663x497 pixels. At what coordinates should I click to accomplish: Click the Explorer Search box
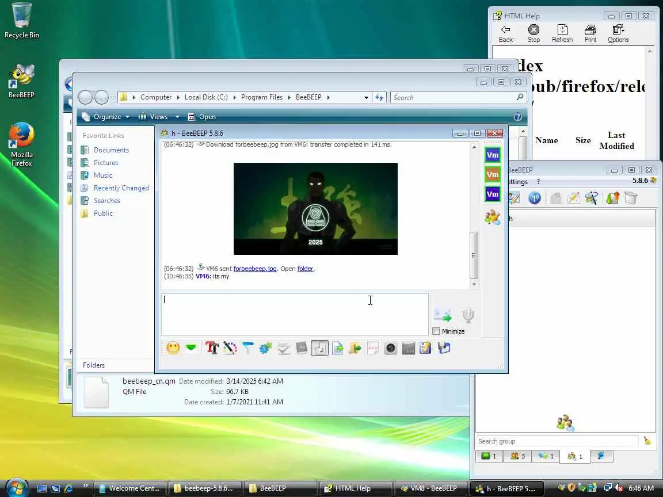pos(458,98)
